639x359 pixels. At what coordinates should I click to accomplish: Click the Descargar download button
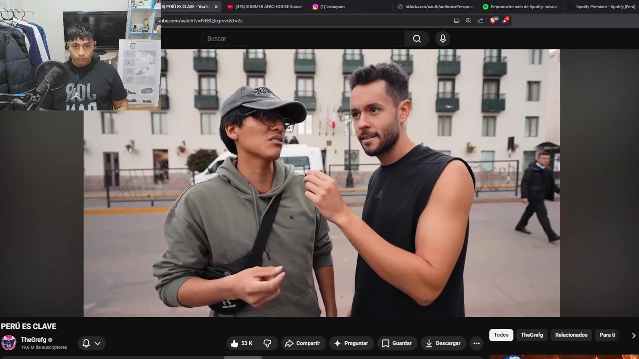[443, 343]
